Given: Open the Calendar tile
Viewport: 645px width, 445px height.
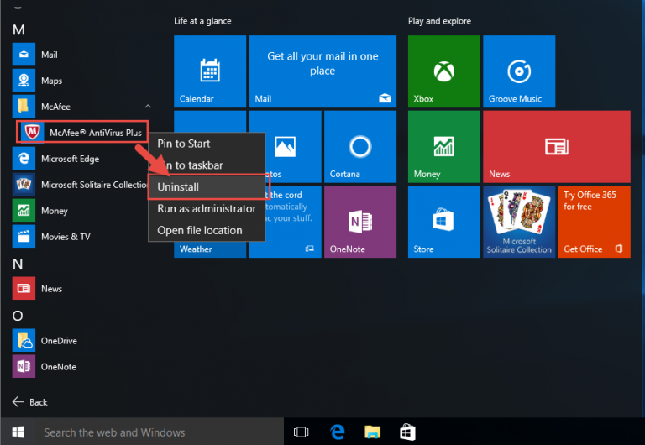Looking at the screenshot, I should pyautogui.click(x=210, y=71).
